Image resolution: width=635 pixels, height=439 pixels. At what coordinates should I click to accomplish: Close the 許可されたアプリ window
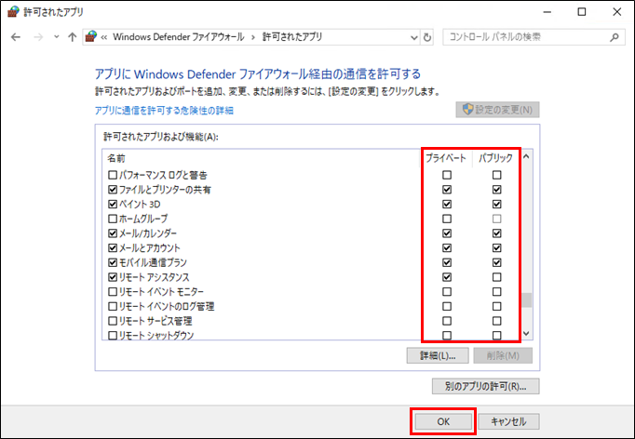pyautogui.click(x=616, y=12)
